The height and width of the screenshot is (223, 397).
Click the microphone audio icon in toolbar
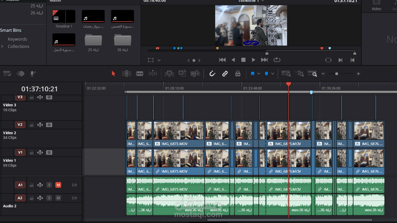33,74
